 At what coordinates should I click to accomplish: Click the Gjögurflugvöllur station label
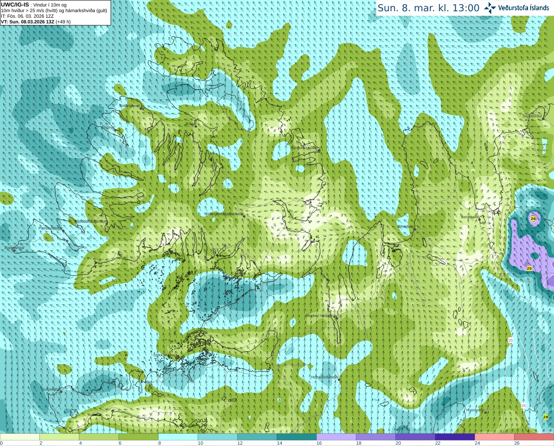tap(304, 148)
